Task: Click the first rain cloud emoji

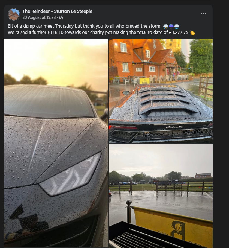Action: click(165, 26)
